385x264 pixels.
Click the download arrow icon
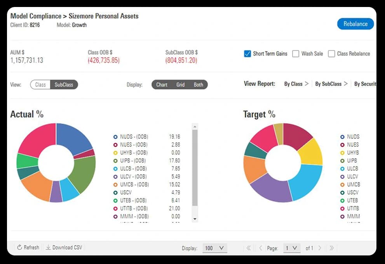pos(48,247)
